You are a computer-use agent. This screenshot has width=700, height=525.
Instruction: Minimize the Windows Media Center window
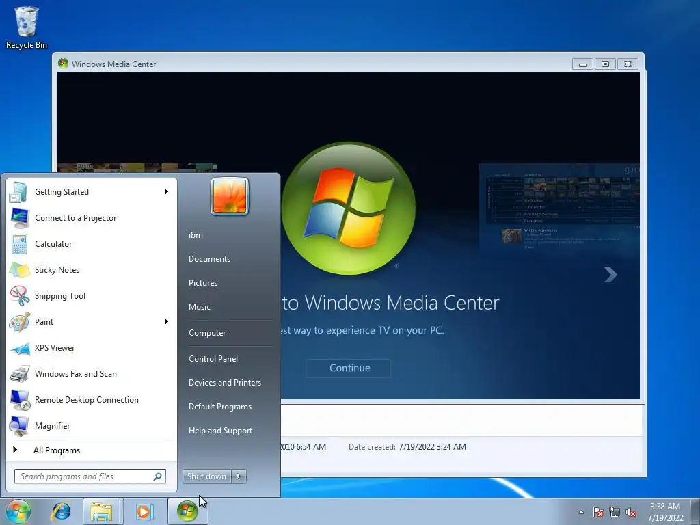point(582,64)
